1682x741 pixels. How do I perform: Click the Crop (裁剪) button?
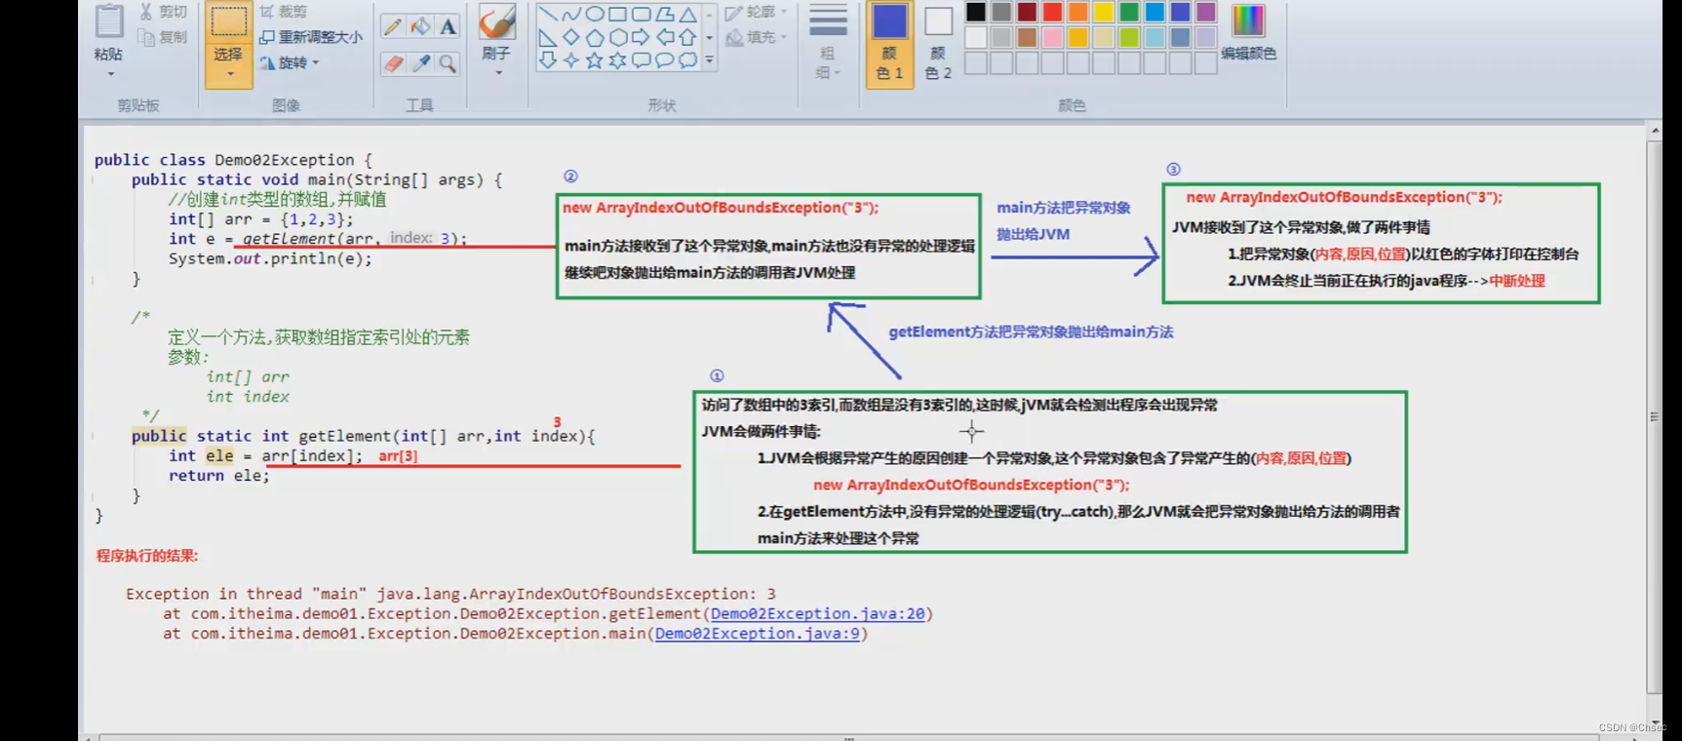pos(284,12)
